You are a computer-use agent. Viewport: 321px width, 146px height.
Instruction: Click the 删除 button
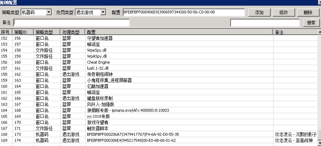(308, 12)
